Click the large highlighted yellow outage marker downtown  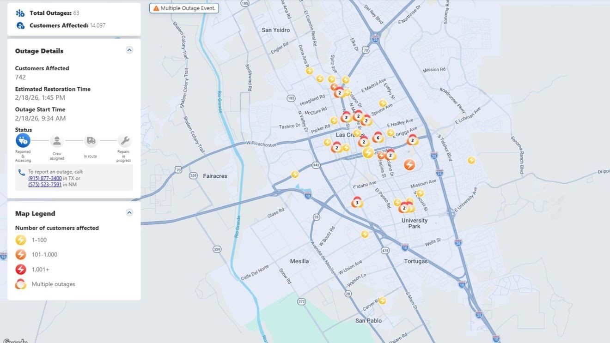[368, 153]
